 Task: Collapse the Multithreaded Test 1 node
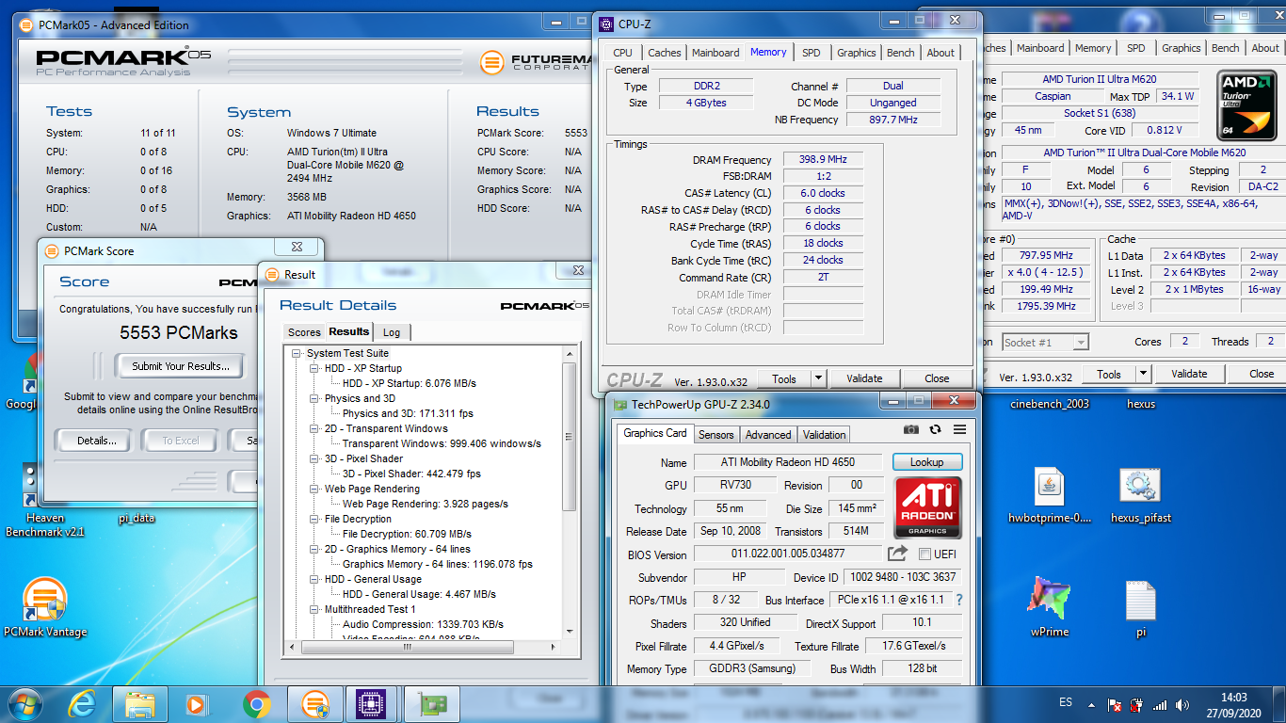pos(315,609)
